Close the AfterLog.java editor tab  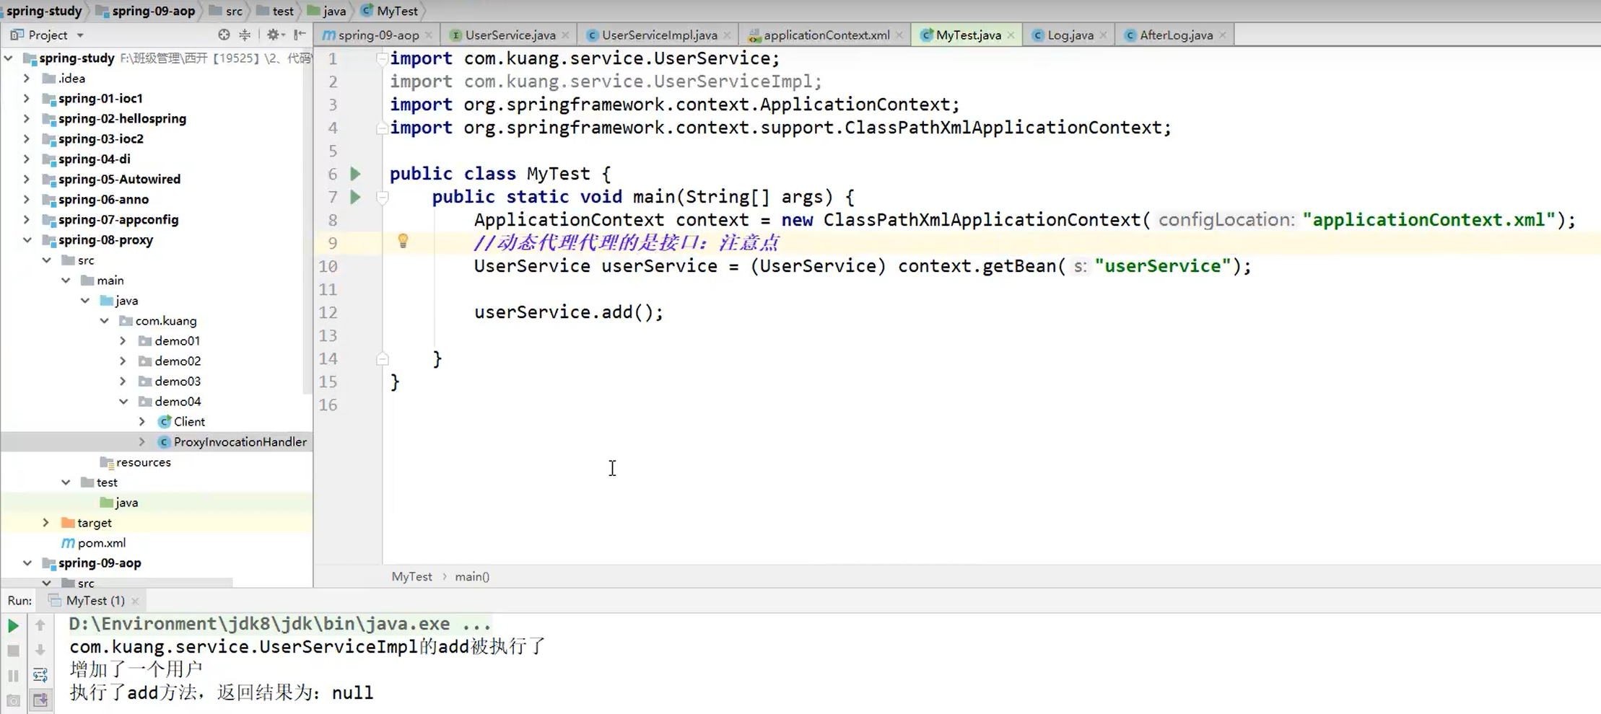[1223, 35]
